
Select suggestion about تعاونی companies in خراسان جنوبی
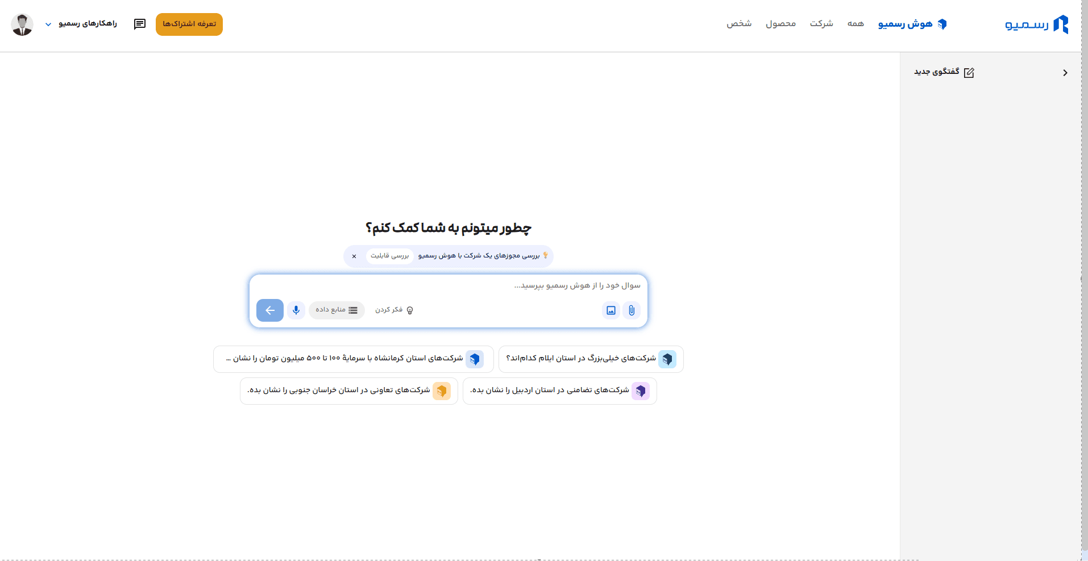pos(349,391)
